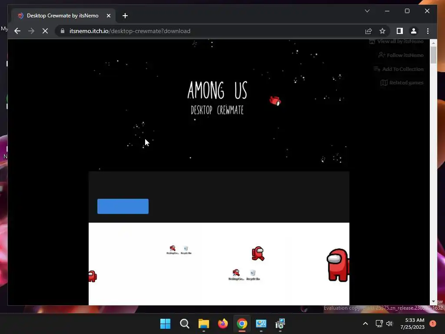Stop page loading with the X button
445x334 pixels.
pos(45,31)
